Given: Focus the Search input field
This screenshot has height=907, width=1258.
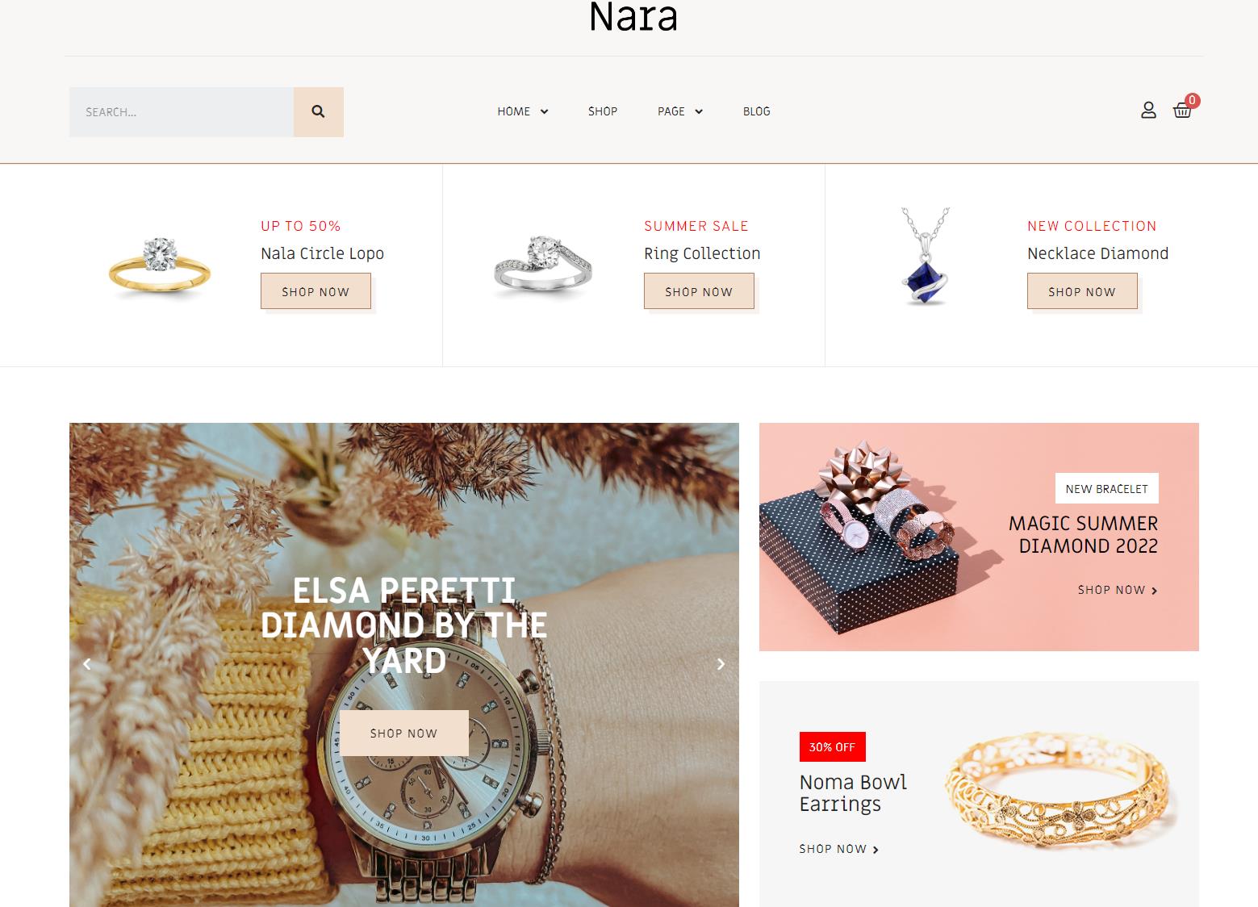Looking at the screenshot, I should point(182,112).
